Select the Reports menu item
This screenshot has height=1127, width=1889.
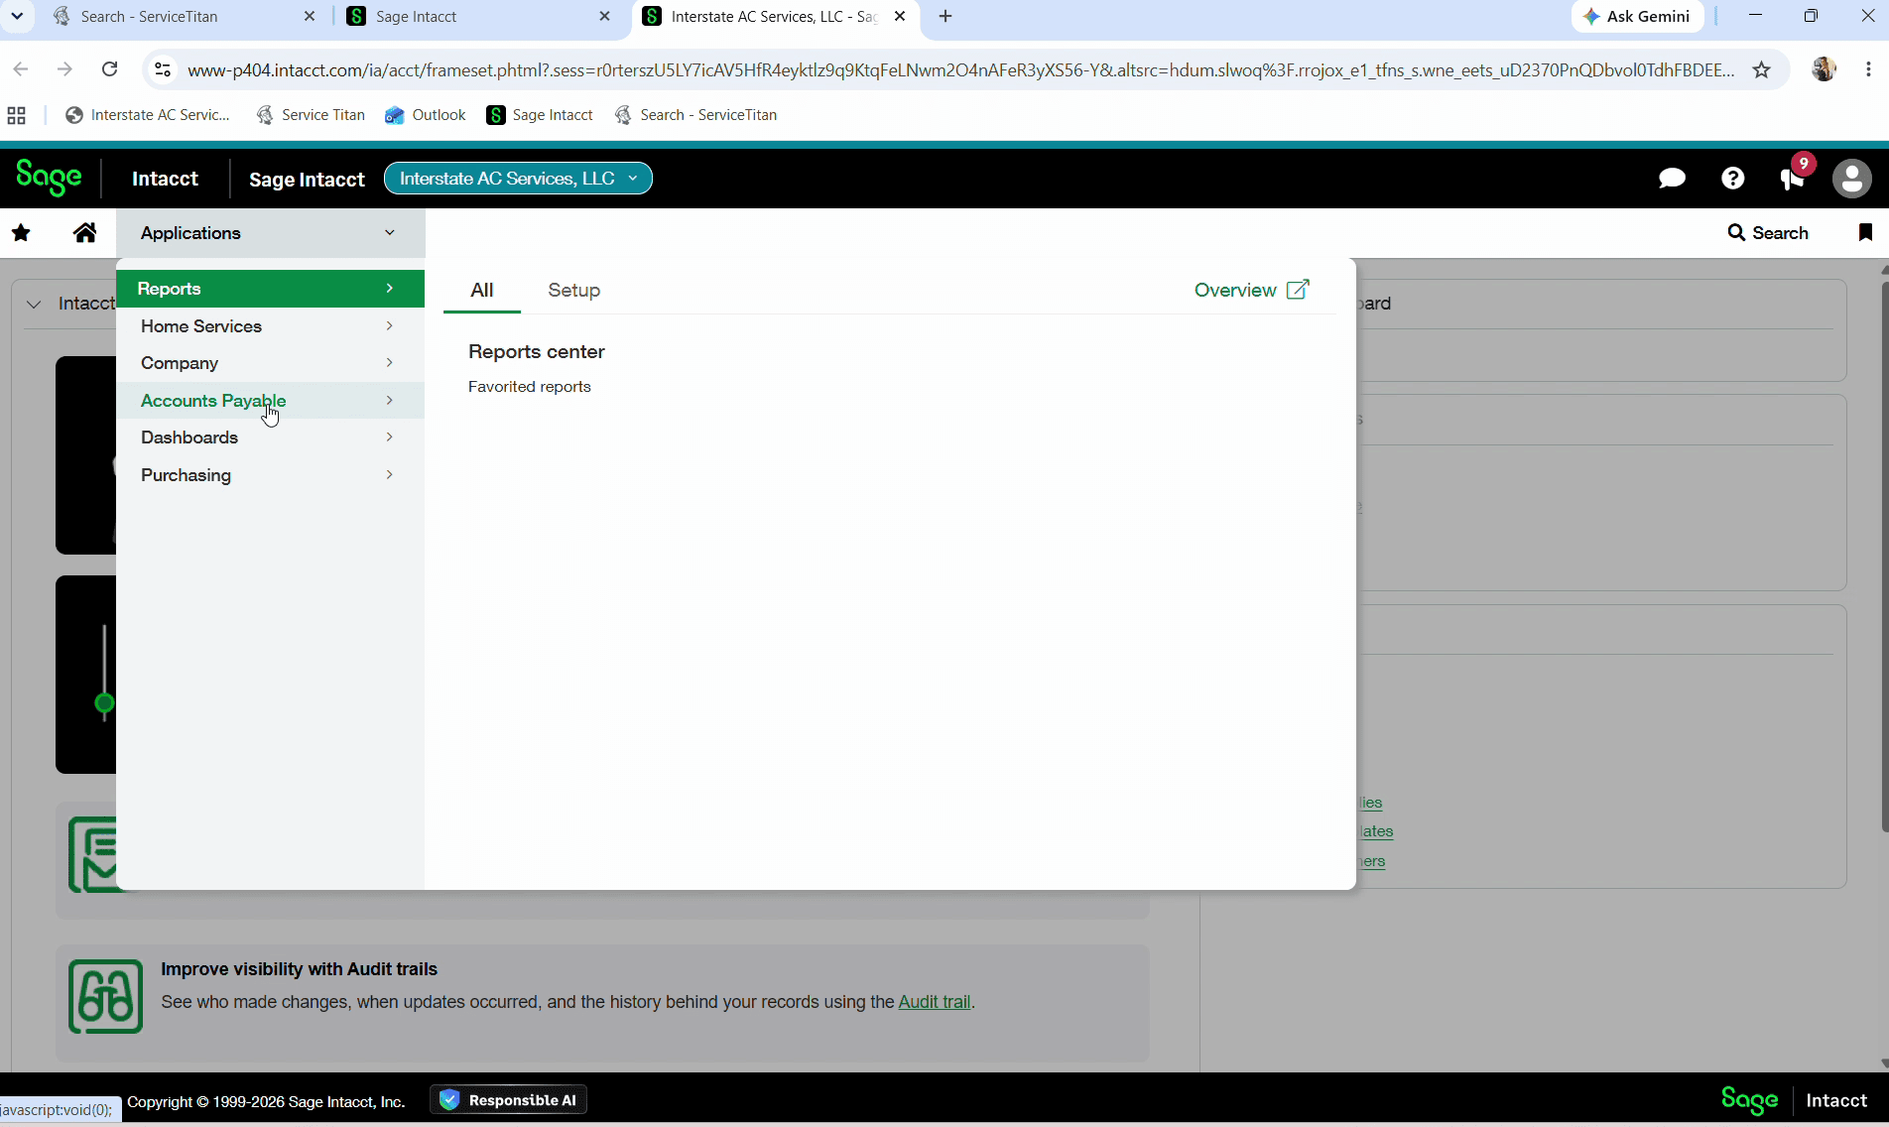[x=270, y=289]
